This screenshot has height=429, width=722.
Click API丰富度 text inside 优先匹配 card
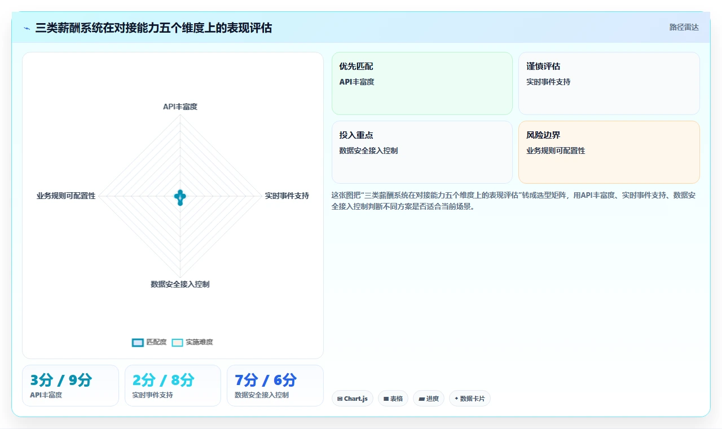[x=356, y=82]
